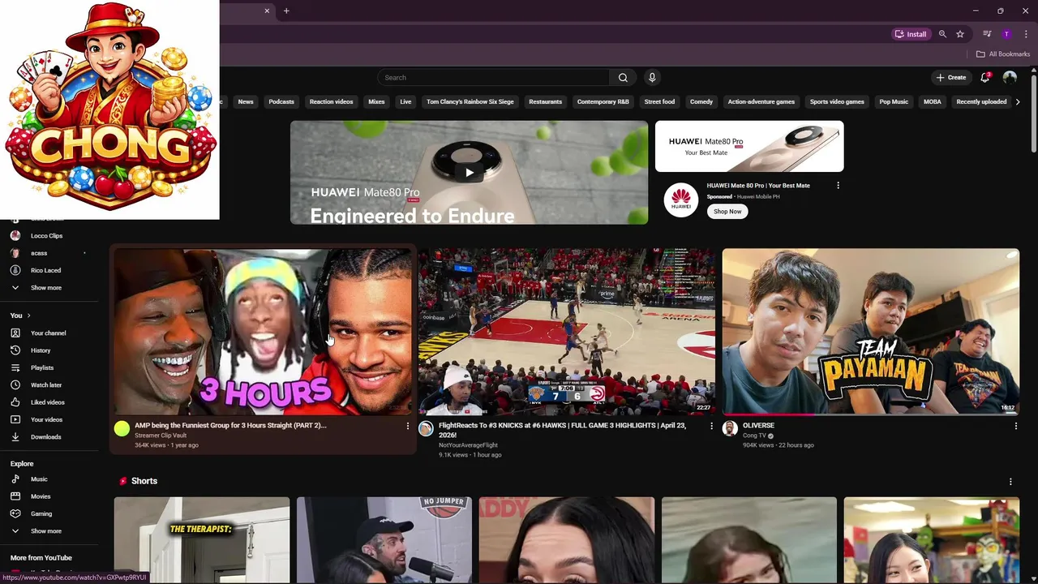This screenshot has height=584, width=1038.
Task: Click the Huawei logo avatar
Action: click(681, 200)
